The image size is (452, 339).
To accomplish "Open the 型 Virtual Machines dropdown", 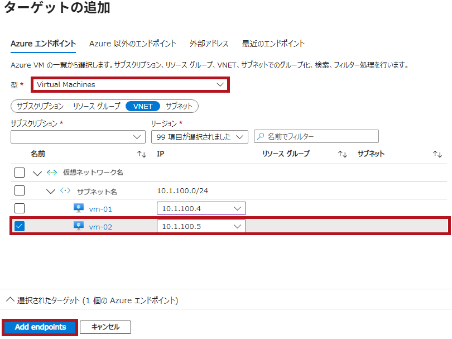I will pos(130,84).
